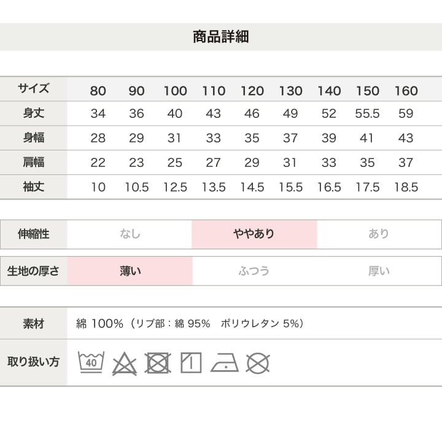Click the line dry square icon
442x442 pixels.
pos(191,363)
